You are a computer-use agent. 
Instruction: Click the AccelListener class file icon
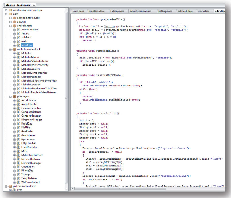pos(18,100)
